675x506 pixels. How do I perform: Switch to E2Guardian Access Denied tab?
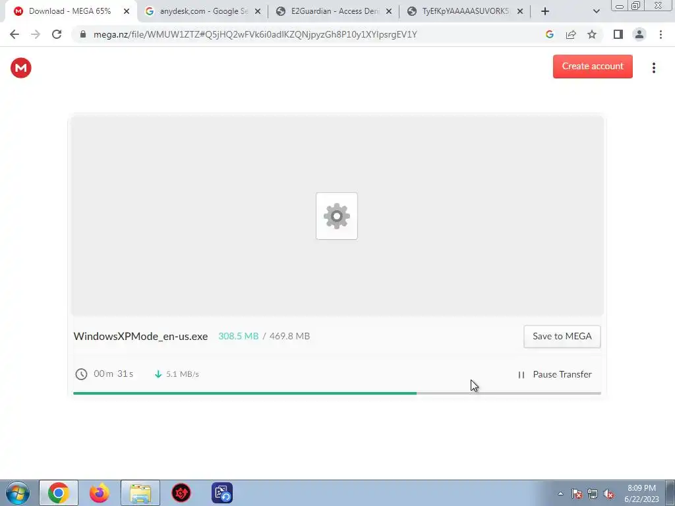pos(336,11)
